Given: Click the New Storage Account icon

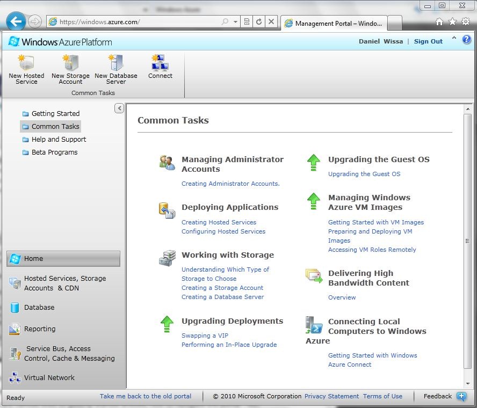Looking at the screenshot, I should [x=70, y=62].
